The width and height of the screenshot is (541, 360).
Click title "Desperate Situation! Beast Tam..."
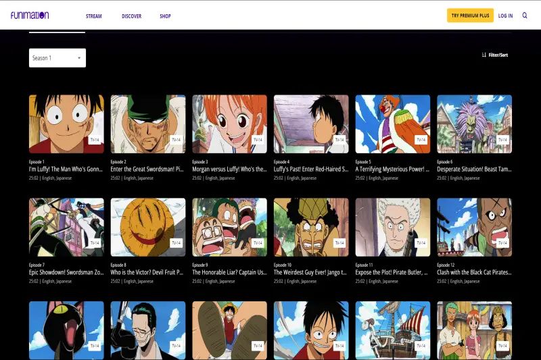click(474, 169)
